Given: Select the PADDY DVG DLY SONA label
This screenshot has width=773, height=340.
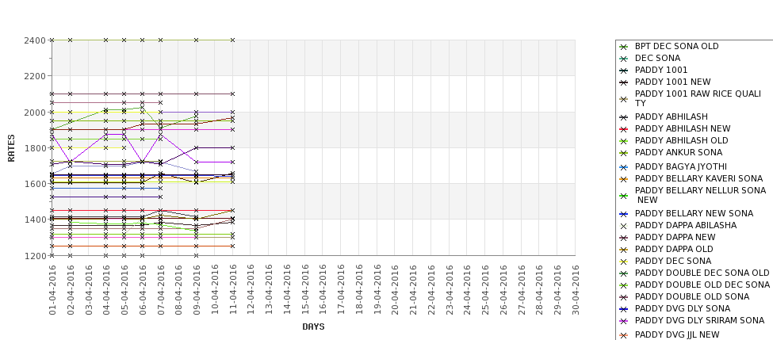Looking at the screenshot, I should tap(682, 308).
